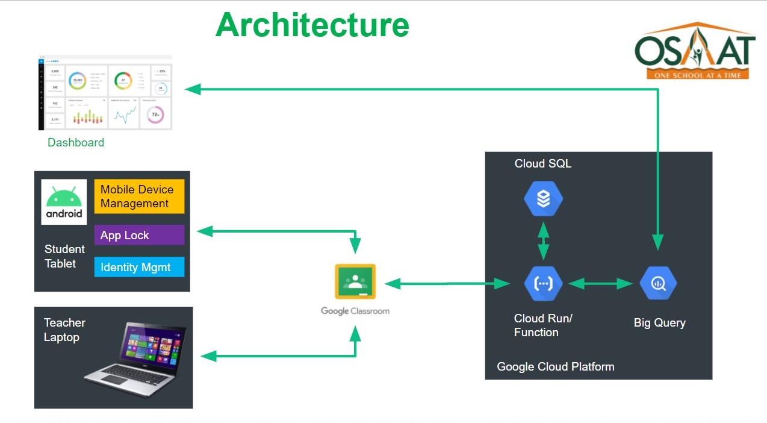Click the Cloud Run/ Function text label

point(542,325)
